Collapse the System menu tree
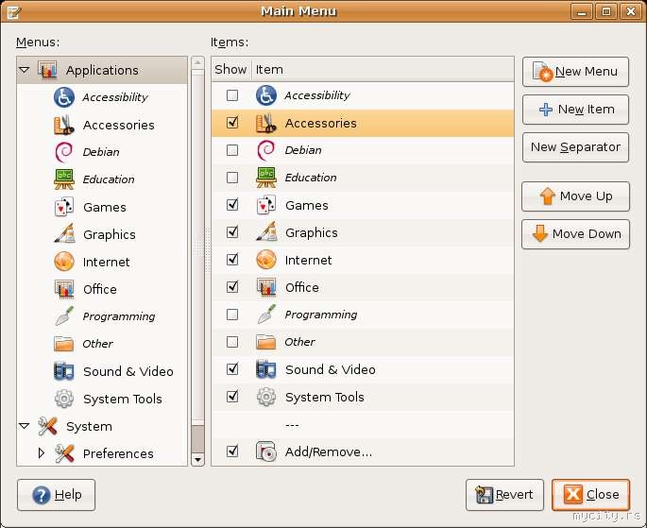Screen dimensions: 647x528 click(25, 426)
